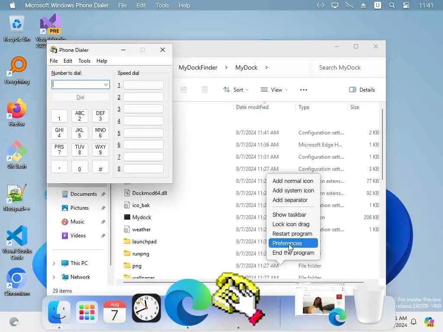The image size is (443, 332).
Task: Expand This PC in the navigation tree
Action: click(54, 263)
